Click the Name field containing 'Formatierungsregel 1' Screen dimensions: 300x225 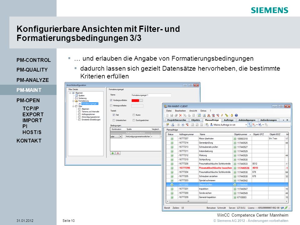151,95
